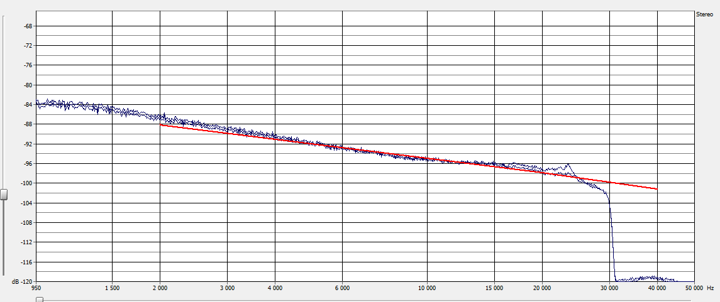Click the -68 dB axis label

28,26
